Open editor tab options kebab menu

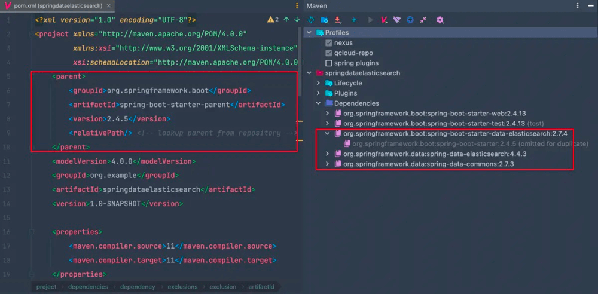297,6
